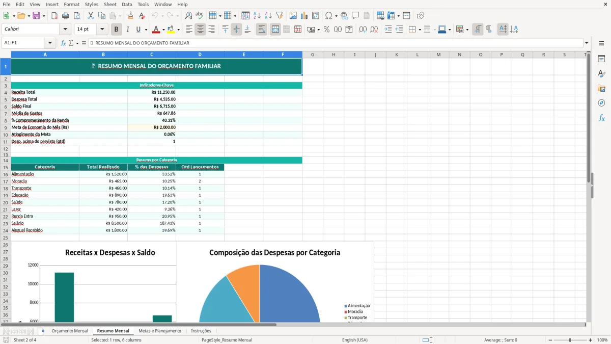Toggle Italic formatting
The image size is (611, 344).
[127, 30]
